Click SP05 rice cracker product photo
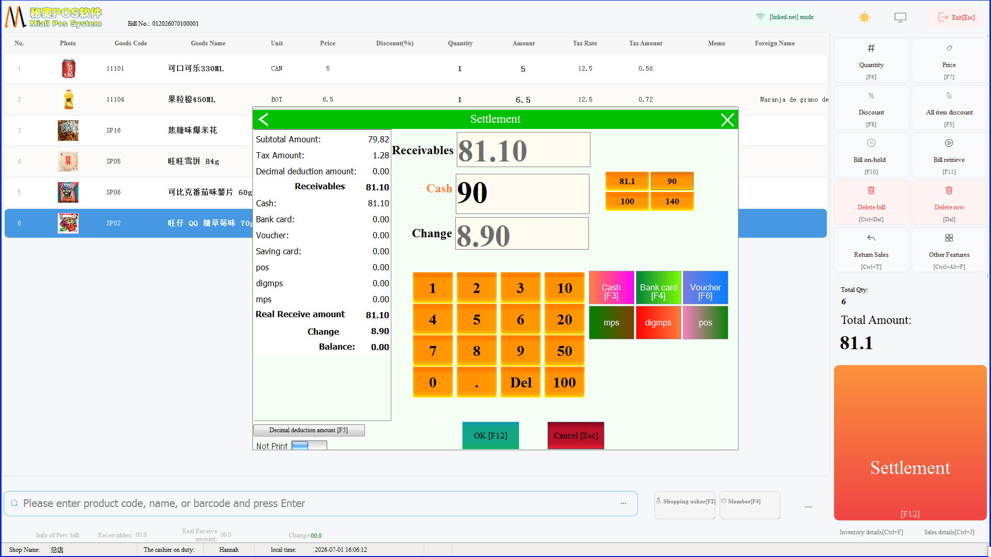This screenshot has width=991, height=557. [x=68, y=161]
